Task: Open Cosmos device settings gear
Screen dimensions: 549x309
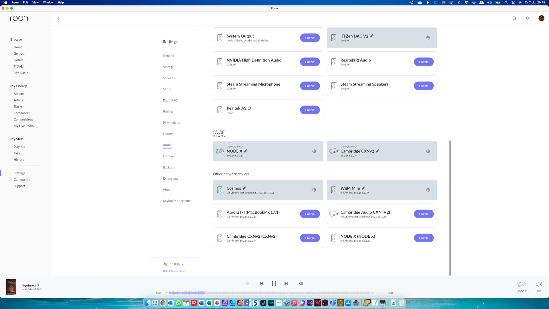Action: [x=314, y=190]
